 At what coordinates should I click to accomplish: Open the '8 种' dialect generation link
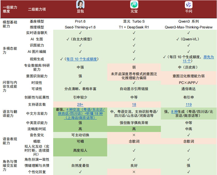174,112
